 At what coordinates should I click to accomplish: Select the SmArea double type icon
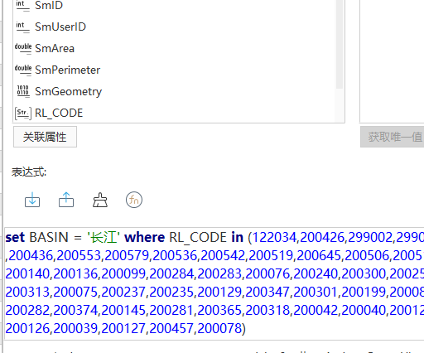(23, 48)
